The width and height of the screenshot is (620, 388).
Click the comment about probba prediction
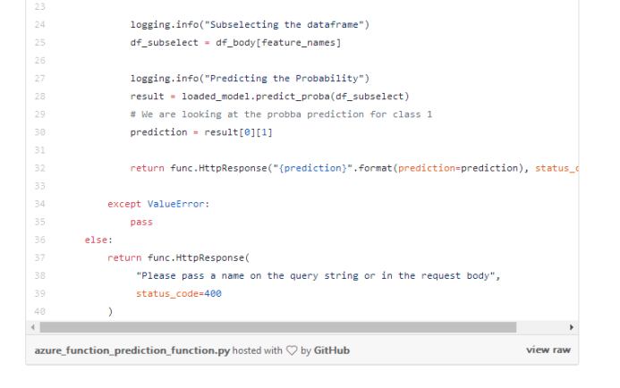click(281, 114)
